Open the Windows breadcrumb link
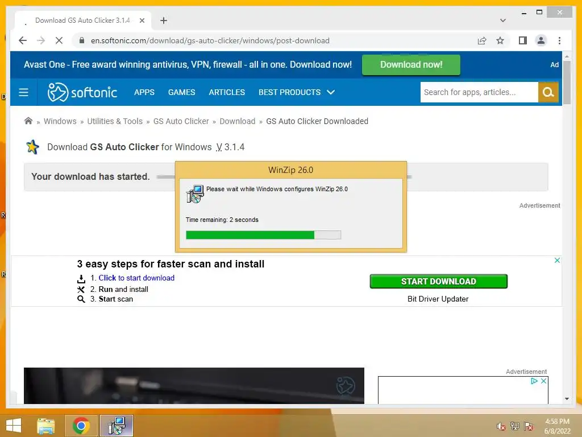Screen dimensions: 582x437 [60, 121]
